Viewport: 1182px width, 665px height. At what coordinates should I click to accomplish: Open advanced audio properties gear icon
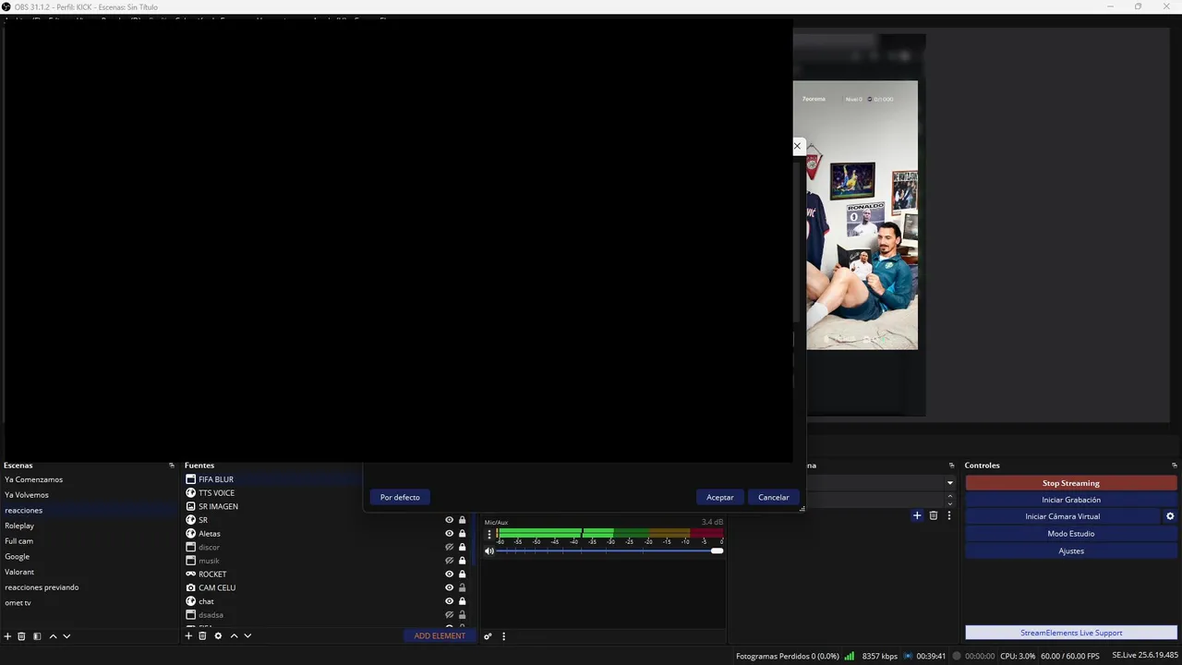point(488,636)
